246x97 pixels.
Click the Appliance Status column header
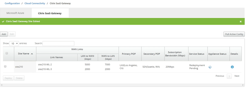click(218, 54)
